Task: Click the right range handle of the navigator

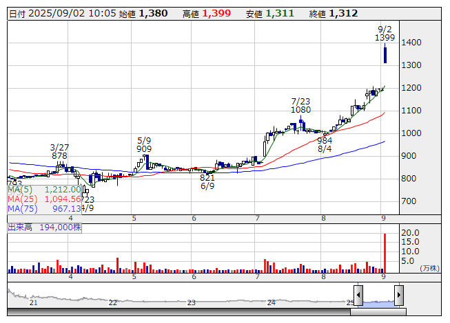Action: (398, 294)
